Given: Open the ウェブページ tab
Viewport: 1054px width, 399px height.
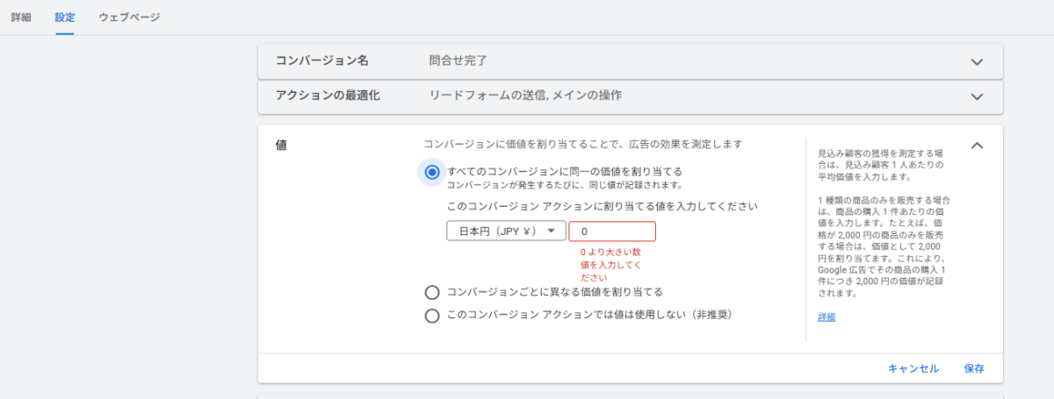Looking at the screenshot, I should 129,17.
